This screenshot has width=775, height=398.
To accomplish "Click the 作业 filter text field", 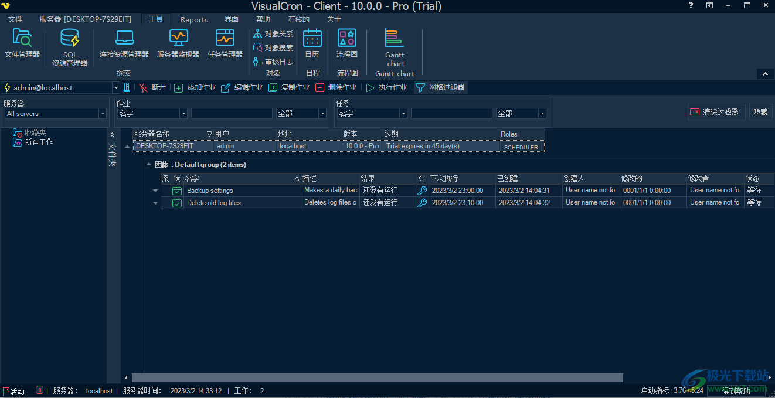I will coord(232,114).
